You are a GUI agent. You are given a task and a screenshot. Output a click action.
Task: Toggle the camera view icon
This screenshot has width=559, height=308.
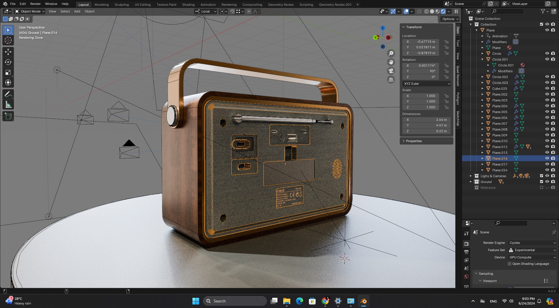pyautogui.click(x=391, y=71)
